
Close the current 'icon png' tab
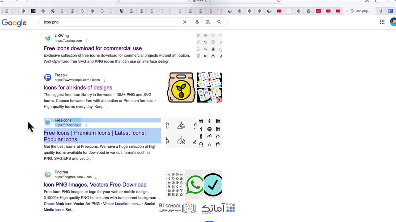(x=346, y=11)
